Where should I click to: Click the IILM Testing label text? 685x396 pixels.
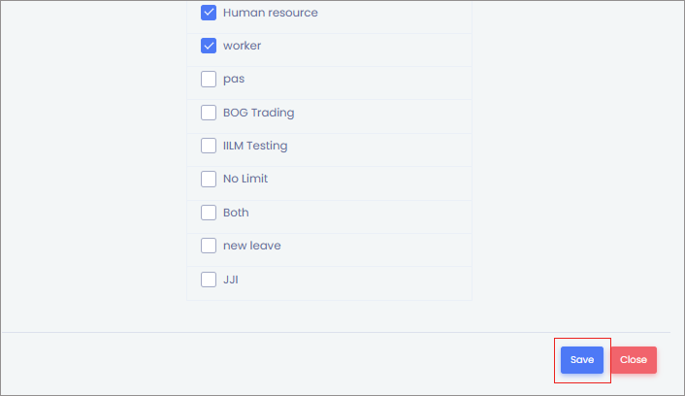click(255, 146)
